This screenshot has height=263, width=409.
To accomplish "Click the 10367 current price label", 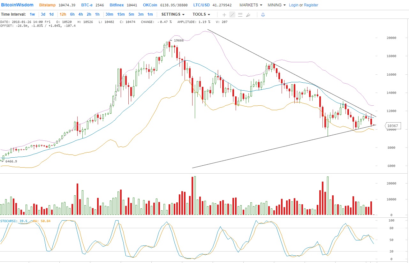I will [392, 126].
